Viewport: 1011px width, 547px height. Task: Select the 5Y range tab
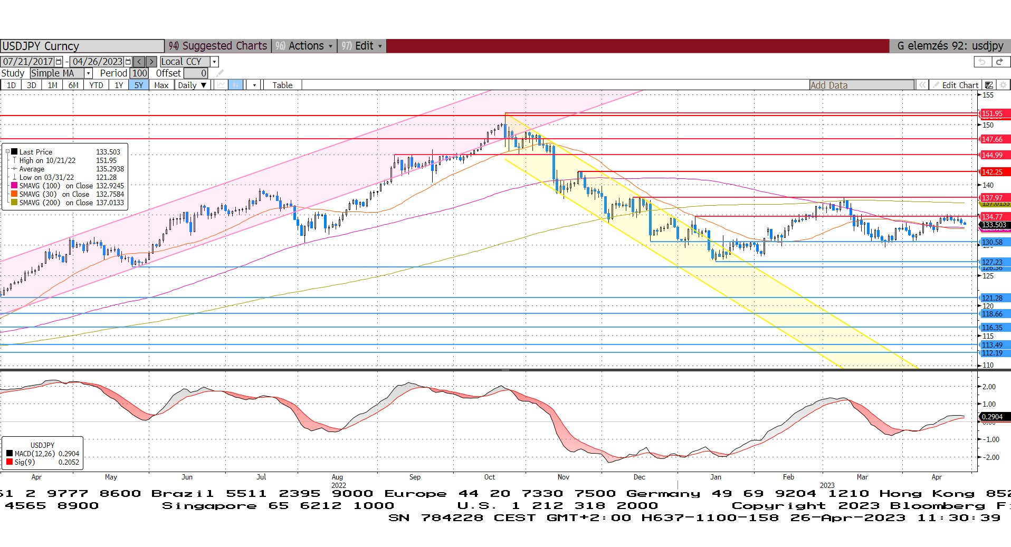[x=138, y=85]
